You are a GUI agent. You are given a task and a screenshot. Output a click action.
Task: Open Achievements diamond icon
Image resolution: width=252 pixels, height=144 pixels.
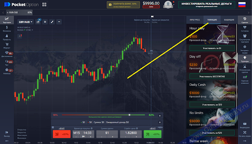click(7, 54)
